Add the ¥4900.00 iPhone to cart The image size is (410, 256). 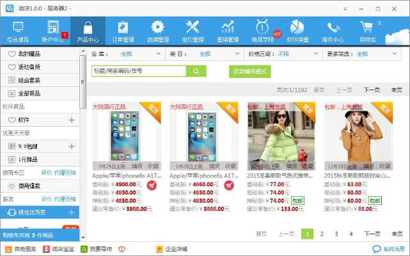point(152,186)
